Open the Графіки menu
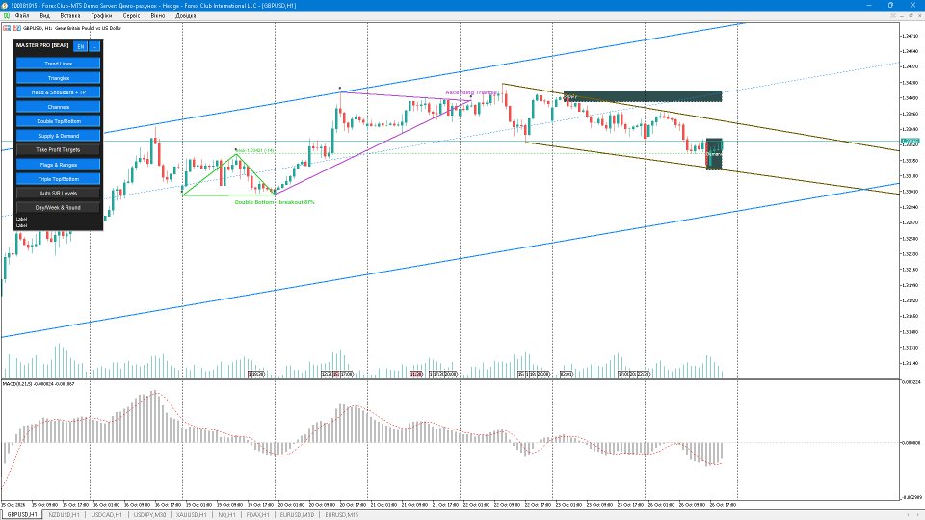The height and width of the screenshot is (520, 925). point(101,16)
